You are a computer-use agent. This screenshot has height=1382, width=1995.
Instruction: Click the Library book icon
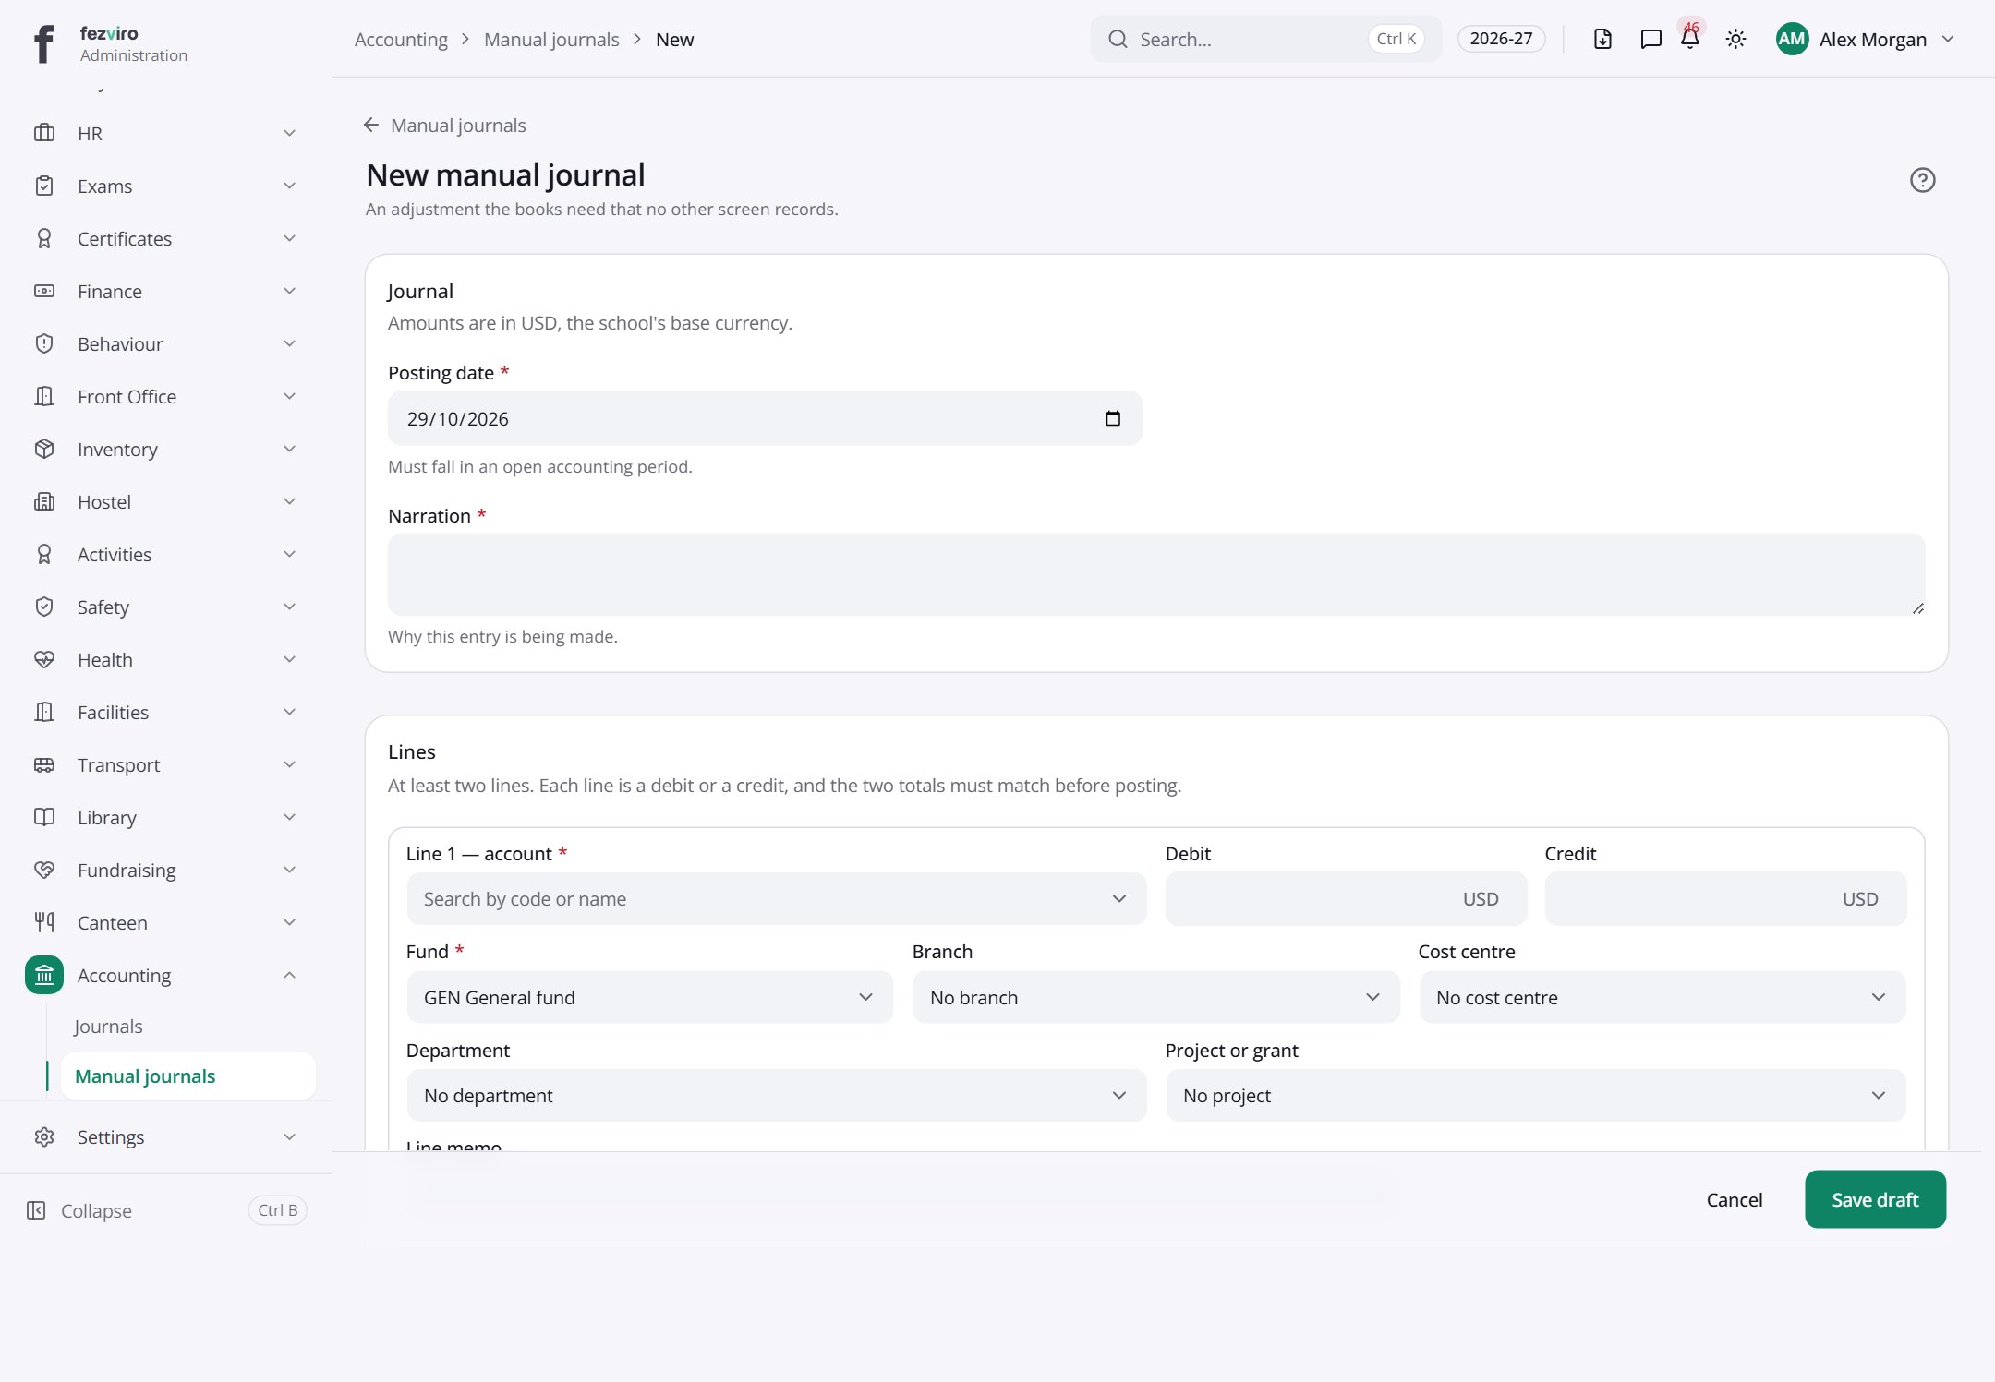tap(44, 817)
